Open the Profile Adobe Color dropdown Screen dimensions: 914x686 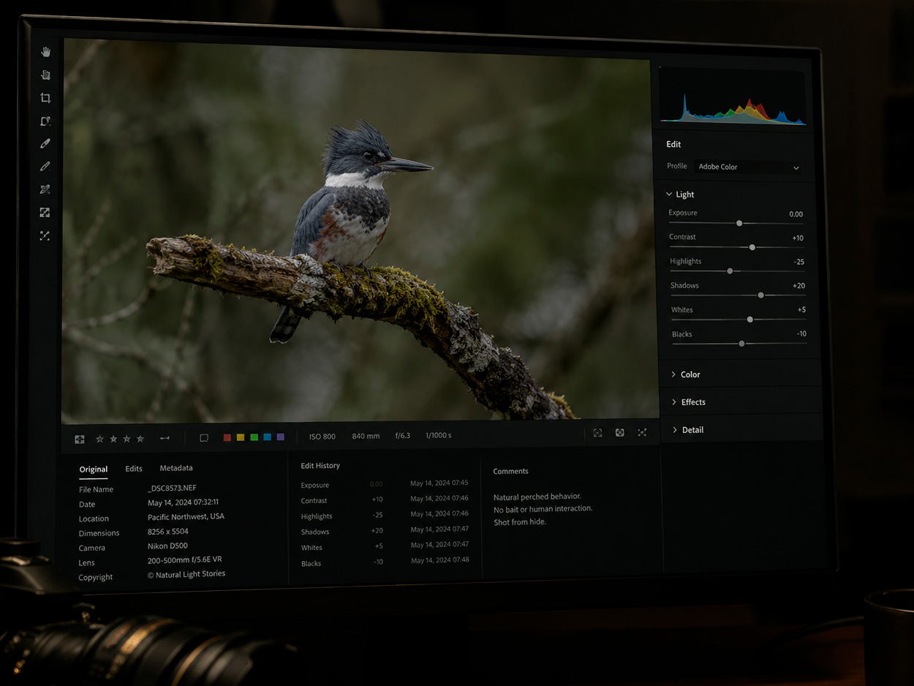click(x=749, y=167)
